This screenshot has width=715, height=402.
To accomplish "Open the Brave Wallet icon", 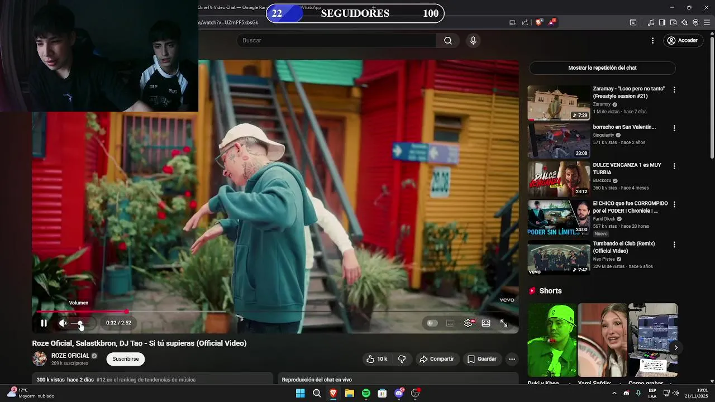I will pos(673,22).
